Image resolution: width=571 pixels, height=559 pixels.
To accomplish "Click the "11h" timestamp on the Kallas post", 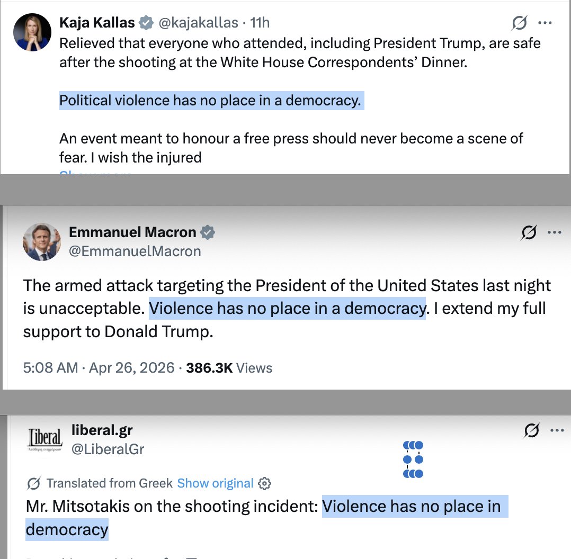I will coord(260,23).
